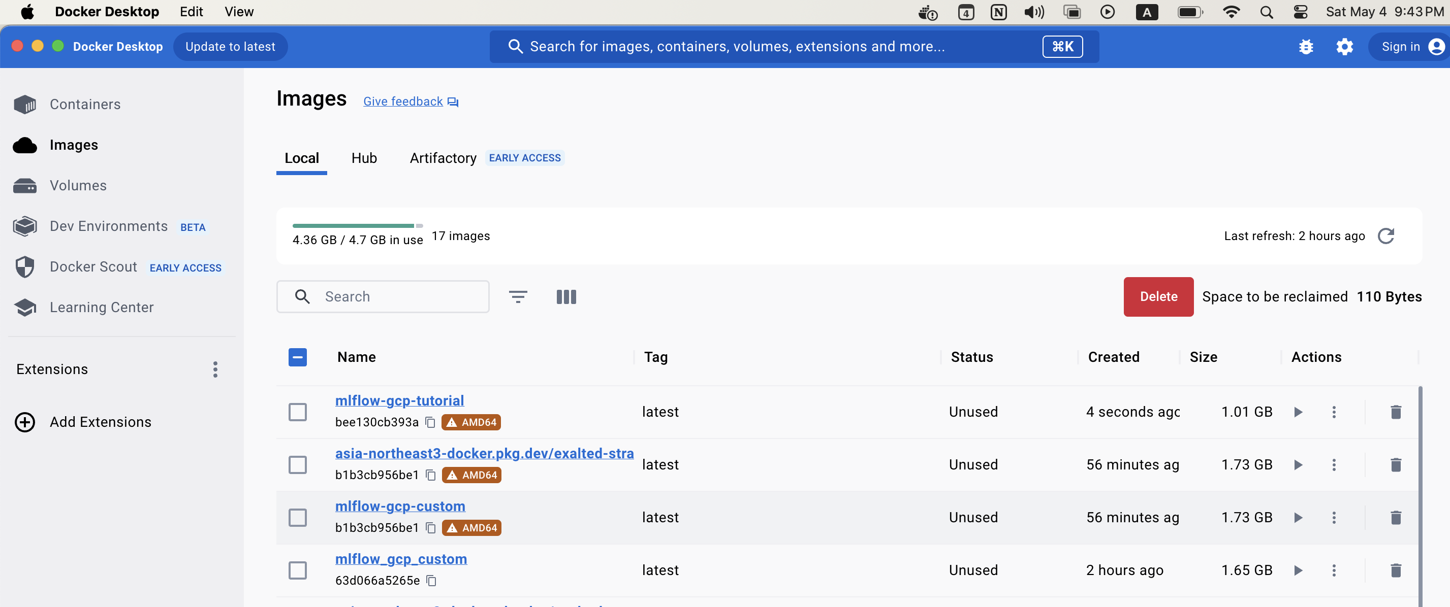Open more actions for mlflow_gcp_custom
This screenshot has height=607, width=1450.
(1334, 570)
